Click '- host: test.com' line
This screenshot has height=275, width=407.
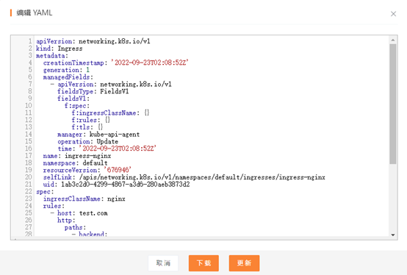click(79, 213)
